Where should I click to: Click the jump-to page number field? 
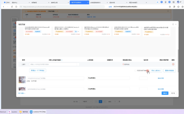[x=115, y=102]
